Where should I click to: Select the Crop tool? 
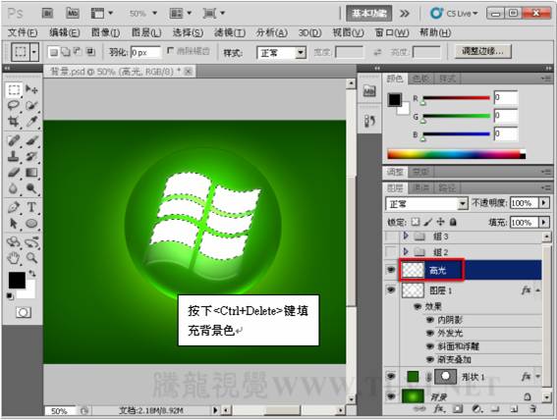pos(14,122)
